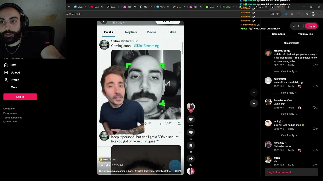
Task: Open TeamRocketCam's profile avatar
Action: [268, 102]
